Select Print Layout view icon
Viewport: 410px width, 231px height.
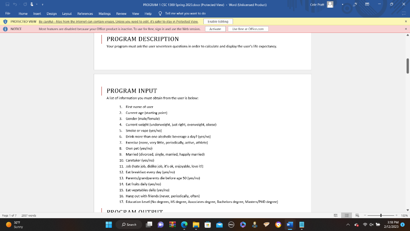347,215
